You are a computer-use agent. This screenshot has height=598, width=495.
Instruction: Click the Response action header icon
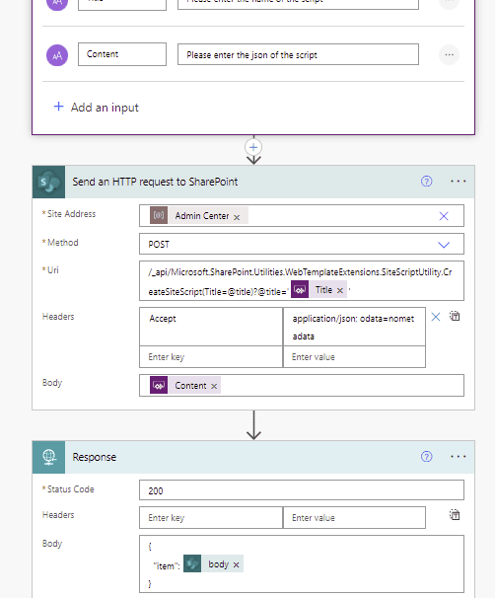[x=48, y=457]
